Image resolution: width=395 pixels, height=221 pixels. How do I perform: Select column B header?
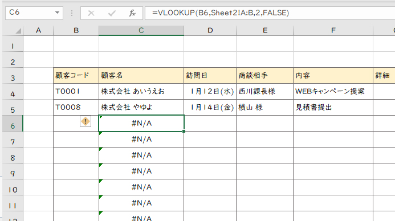pyautogui.click(x=76, y=30)
